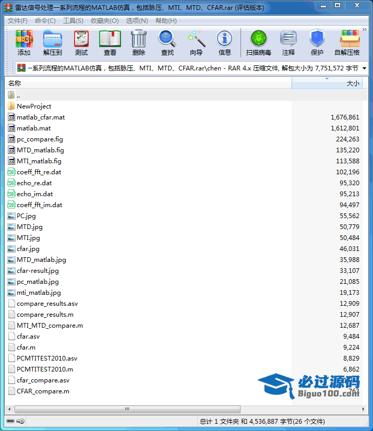Select cfar-result.jpg file name

pyautogui.click(x=38, y=271)
